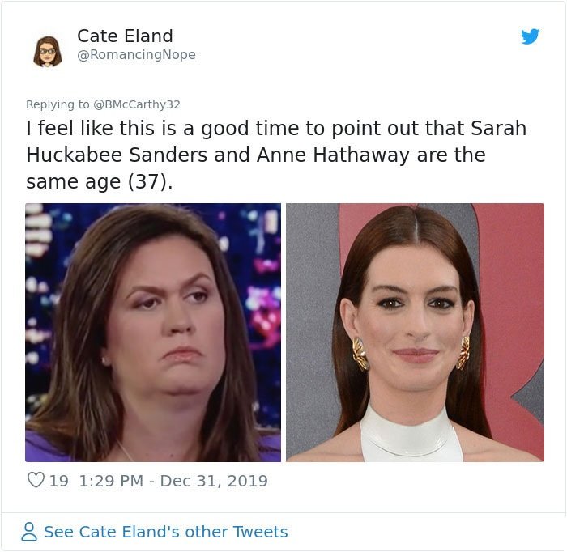The height and width of the screenshot is (552, 567).
Task: Open See Cate Eland's other Tweets link
Action: click(165, 532)
